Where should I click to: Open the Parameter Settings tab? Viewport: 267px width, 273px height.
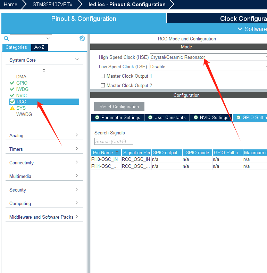tap(117, 118)
